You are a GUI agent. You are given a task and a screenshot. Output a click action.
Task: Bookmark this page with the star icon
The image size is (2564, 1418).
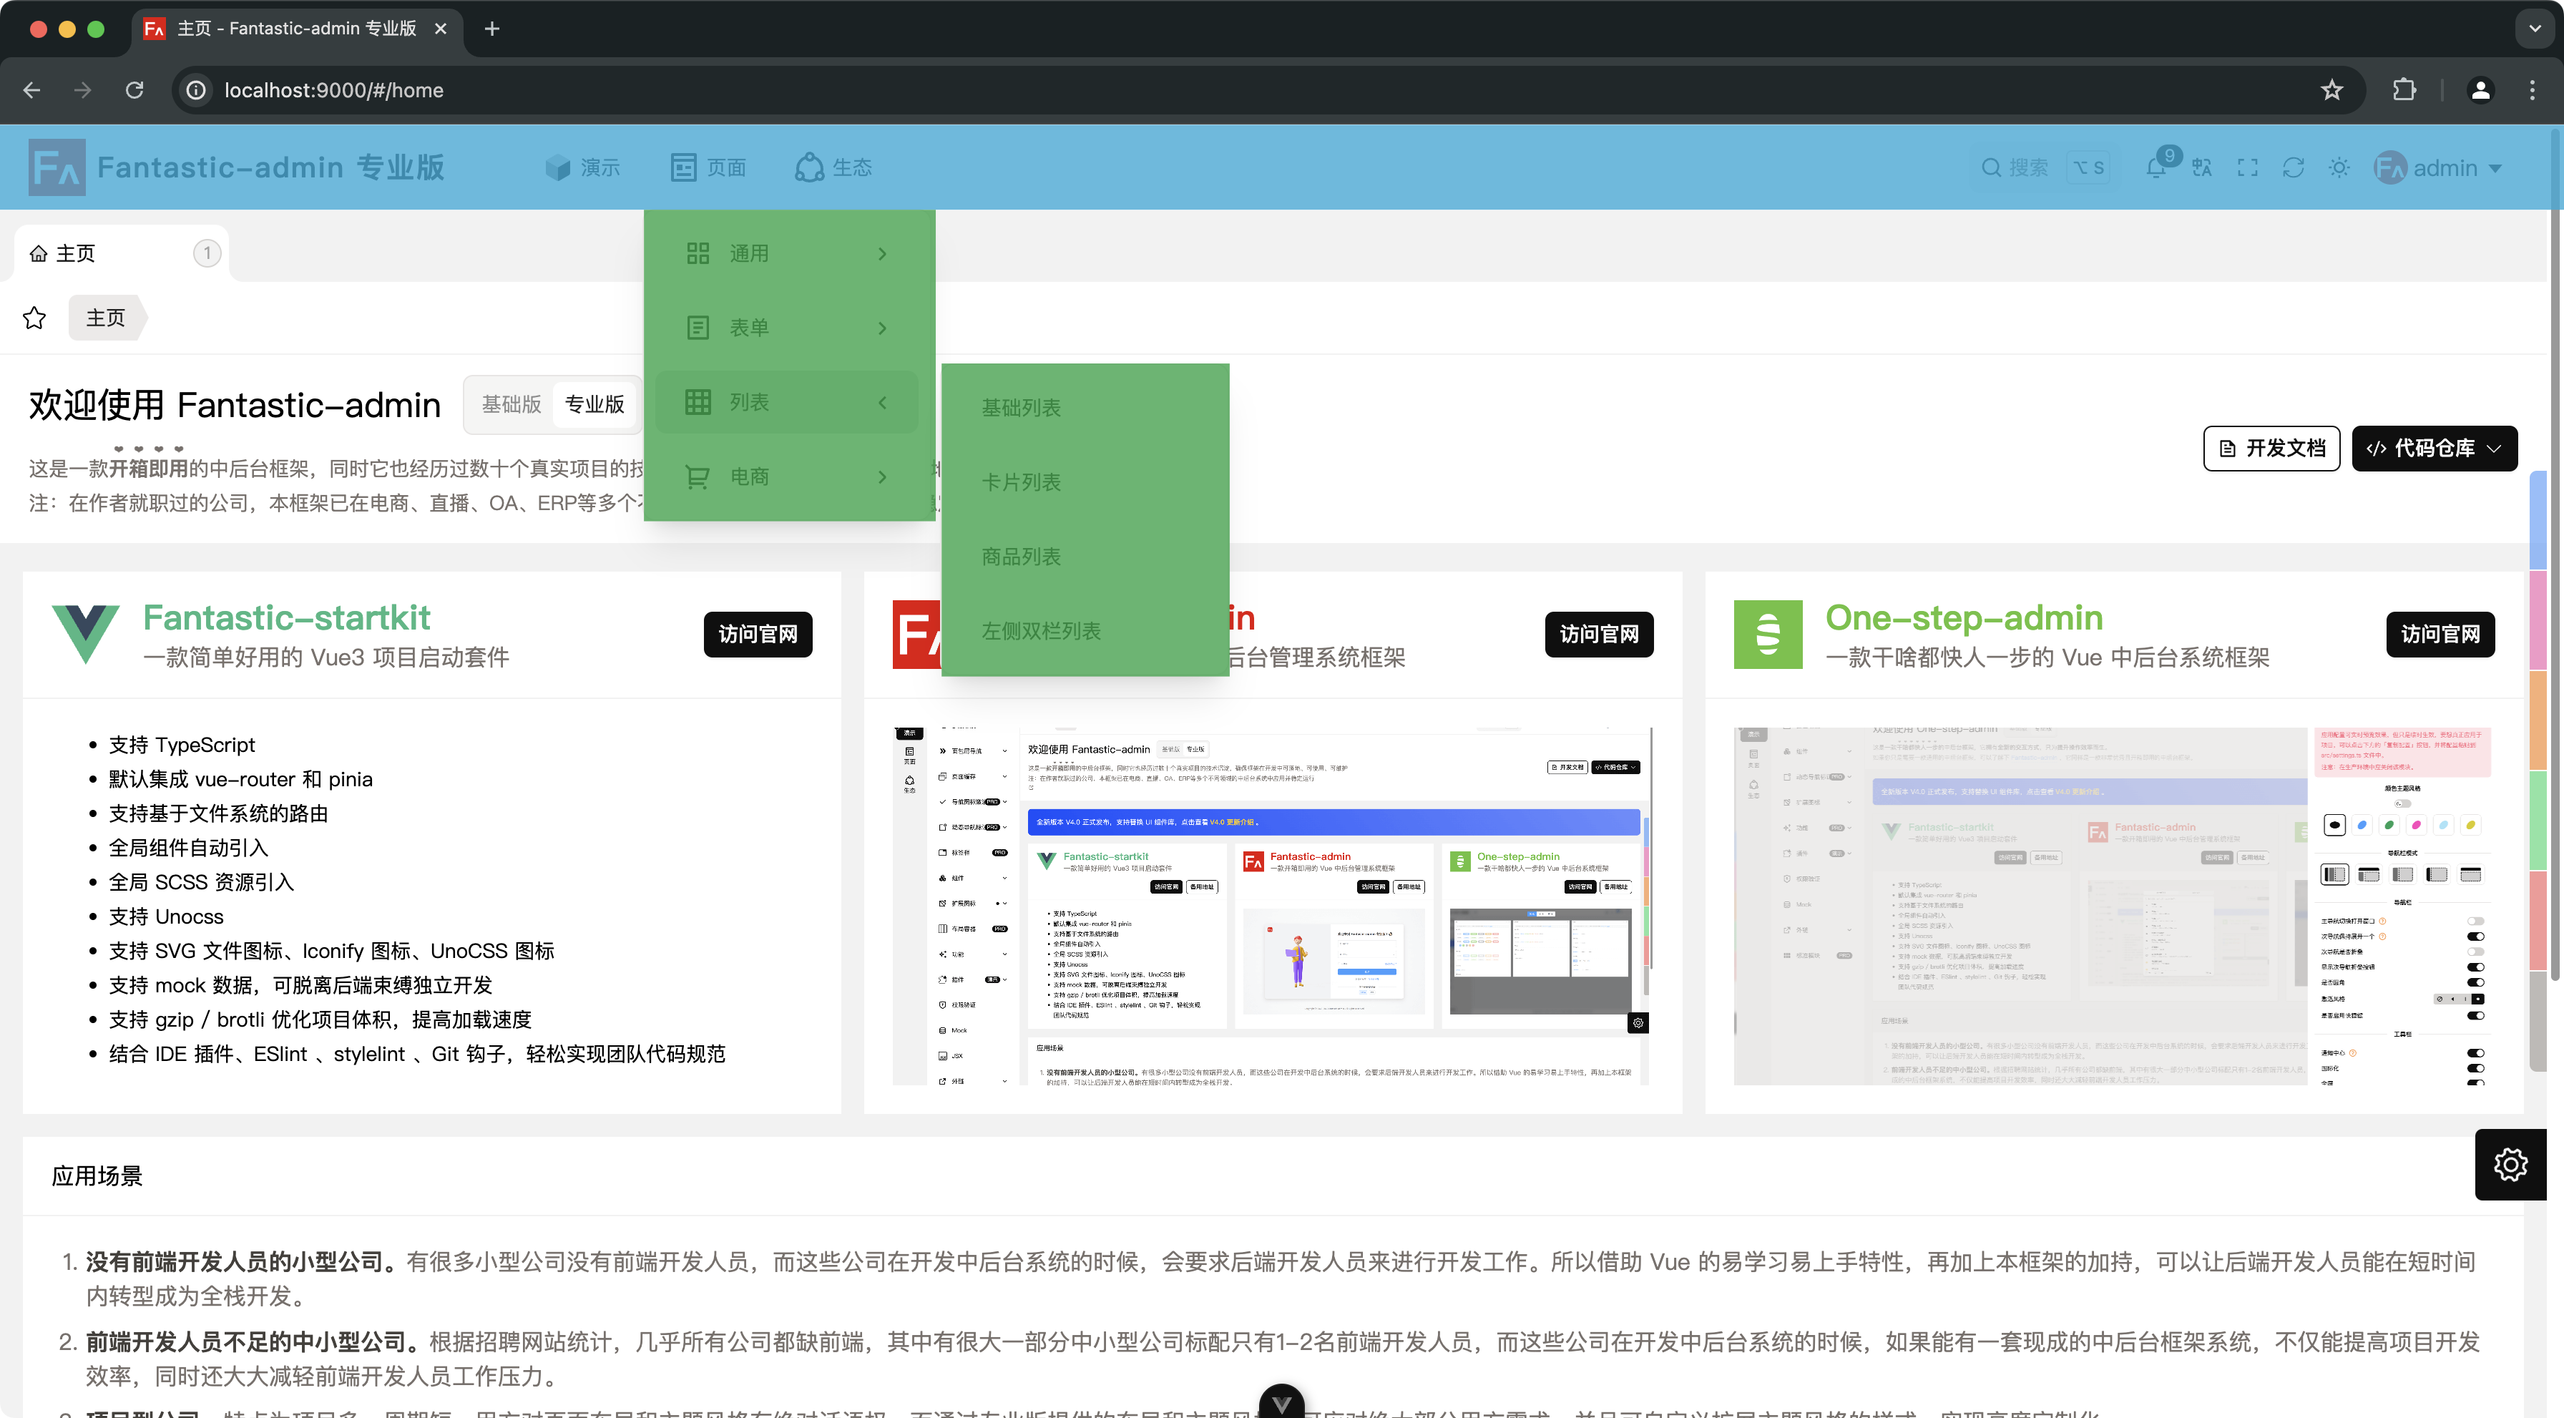2332,91
